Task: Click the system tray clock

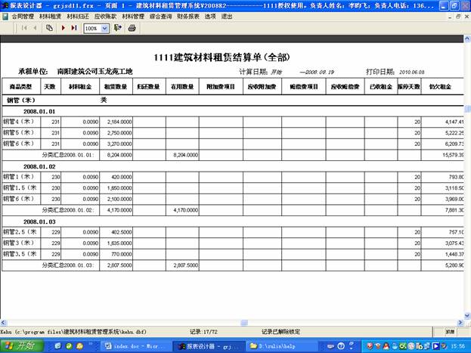Action: click(x=458, y=345)
